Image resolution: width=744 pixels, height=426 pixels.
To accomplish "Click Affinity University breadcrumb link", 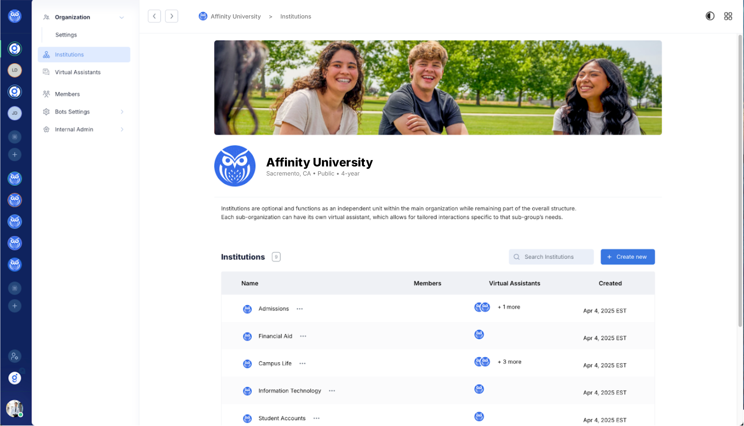I will coord(235,16).
